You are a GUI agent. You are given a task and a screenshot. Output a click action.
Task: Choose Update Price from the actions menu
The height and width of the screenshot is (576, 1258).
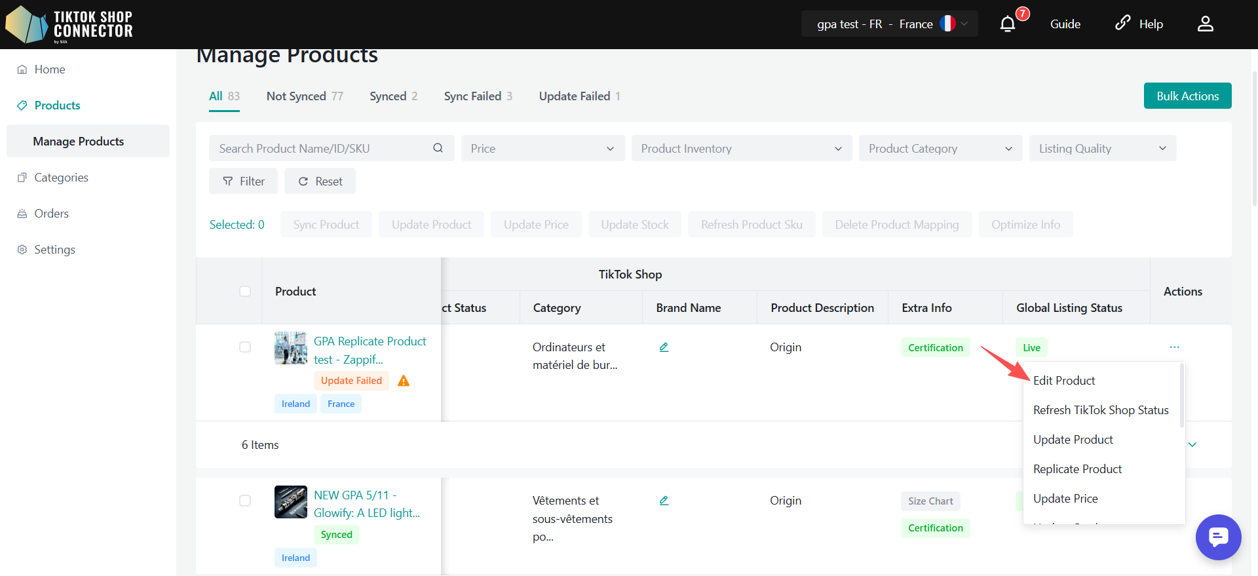click(x=1065, y=499)
